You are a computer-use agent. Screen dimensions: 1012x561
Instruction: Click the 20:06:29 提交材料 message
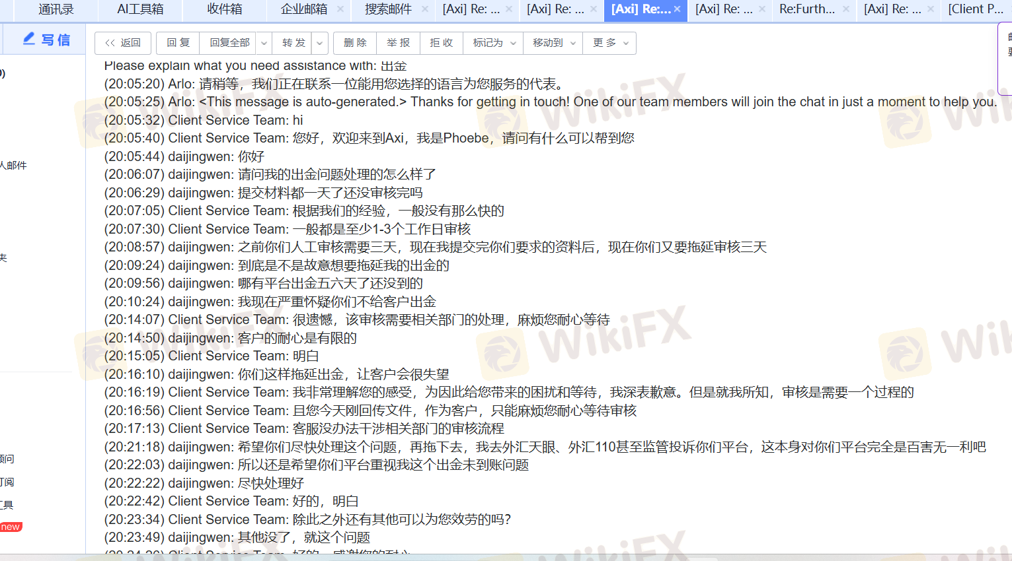(x=264, y=193)
